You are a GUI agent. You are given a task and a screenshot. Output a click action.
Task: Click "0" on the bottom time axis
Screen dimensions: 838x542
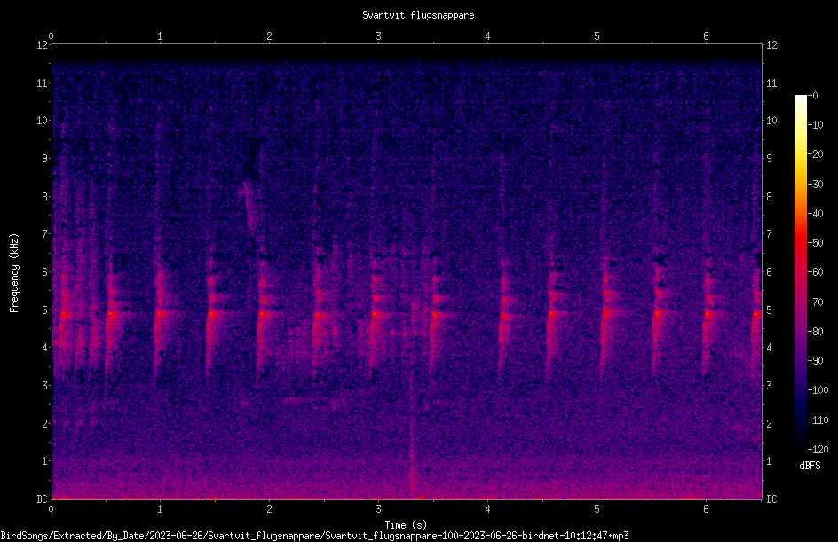point(51,509)
